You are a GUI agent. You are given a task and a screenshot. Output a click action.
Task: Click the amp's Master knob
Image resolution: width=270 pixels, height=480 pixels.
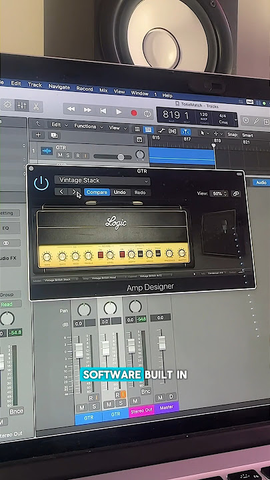click(182, 253)
